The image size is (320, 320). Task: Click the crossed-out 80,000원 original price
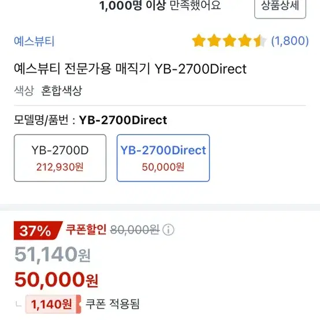(135, 230)
